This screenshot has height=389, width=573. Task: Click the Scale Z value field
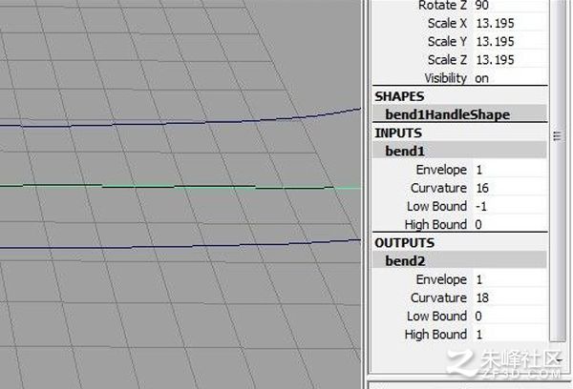[510, 60]
